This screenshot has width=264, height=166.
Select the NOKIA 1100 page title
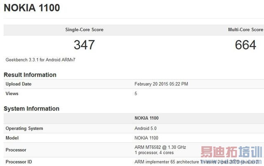[32, 8]
